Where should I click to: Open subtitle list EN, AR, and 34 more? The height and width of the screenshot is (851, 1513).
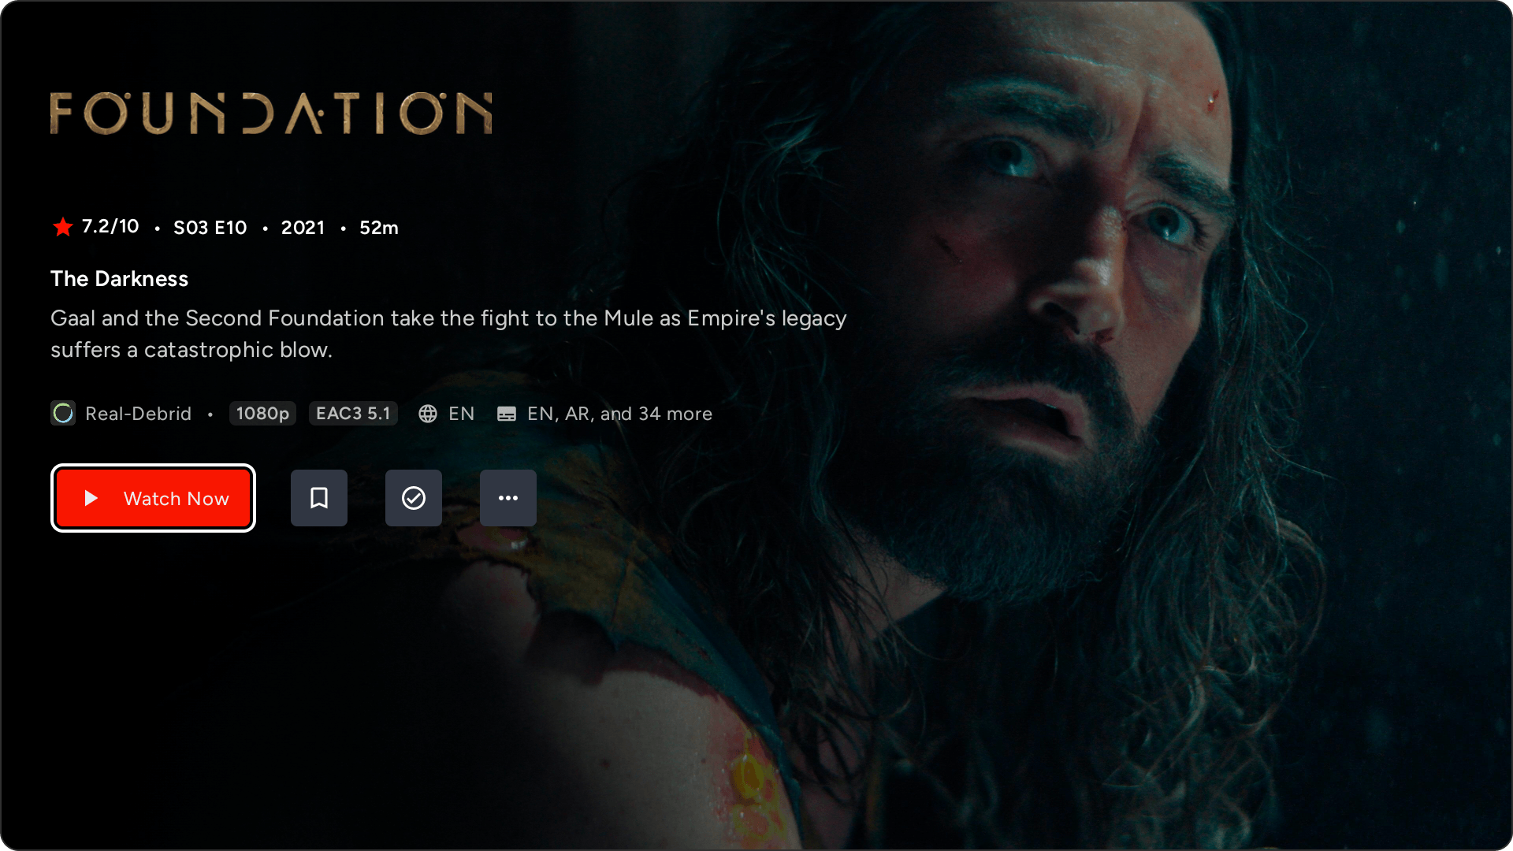[x=619, y=414]
